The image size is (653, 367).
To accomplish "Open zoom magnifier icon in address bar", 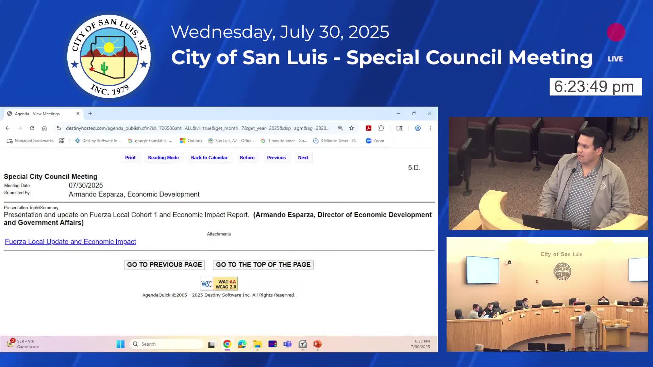I will coord(340,128).
